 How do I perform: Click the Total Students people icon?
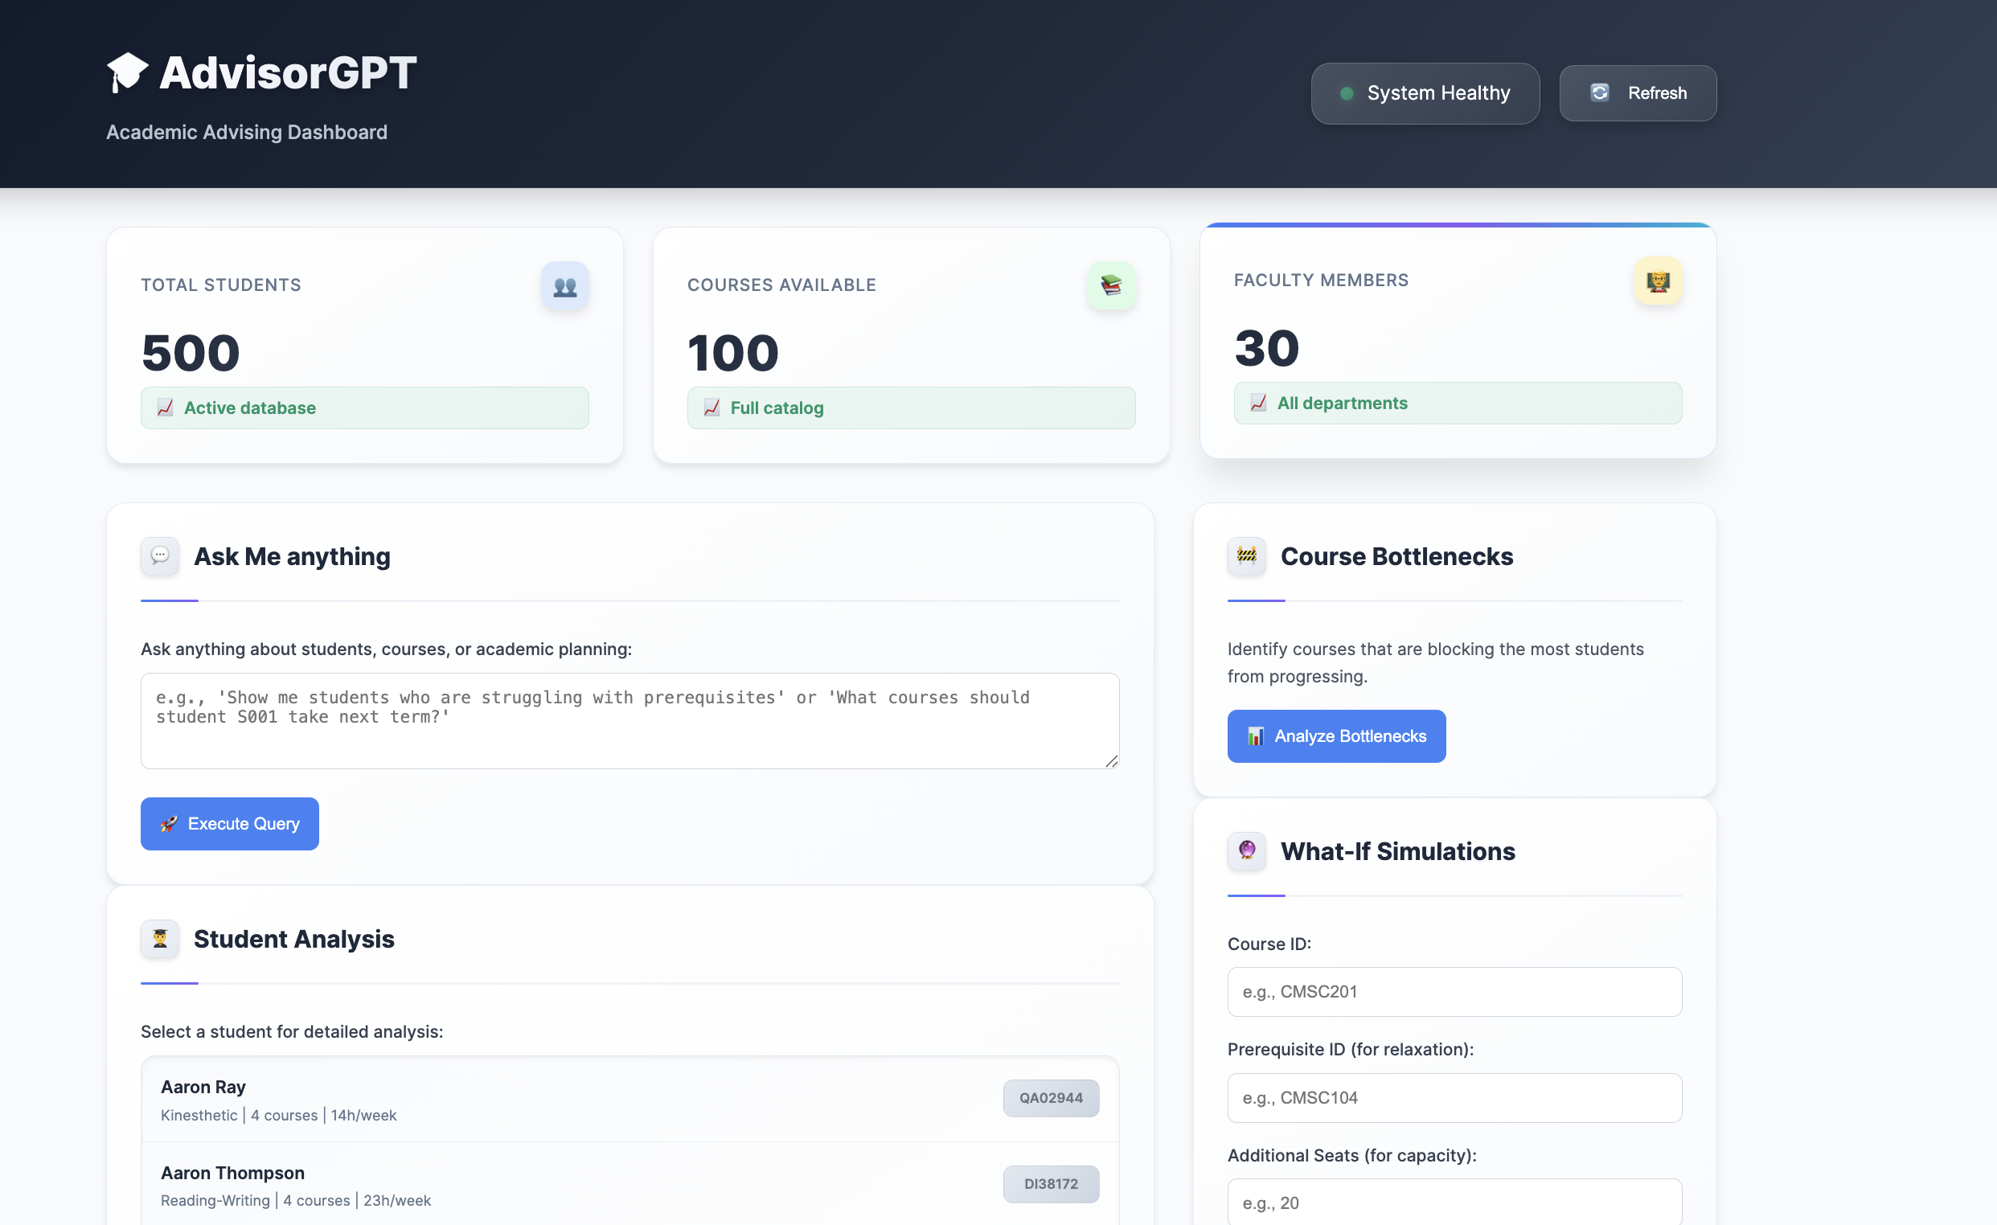click(565, 286)
